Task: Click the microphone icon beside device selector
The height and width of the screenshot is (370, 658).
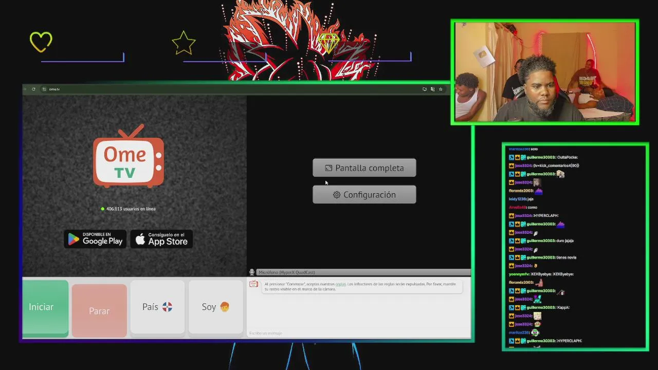Action: pos(252,272)
